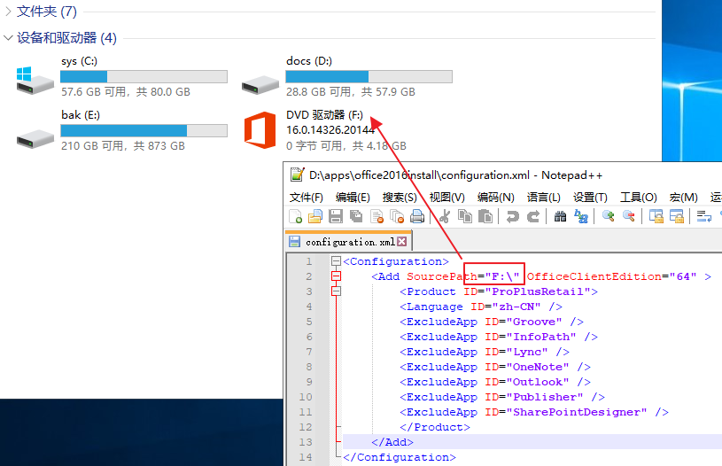Paste using the toolbar clipboard icon
Screen dimensions: 722x466
pos(485,216)
